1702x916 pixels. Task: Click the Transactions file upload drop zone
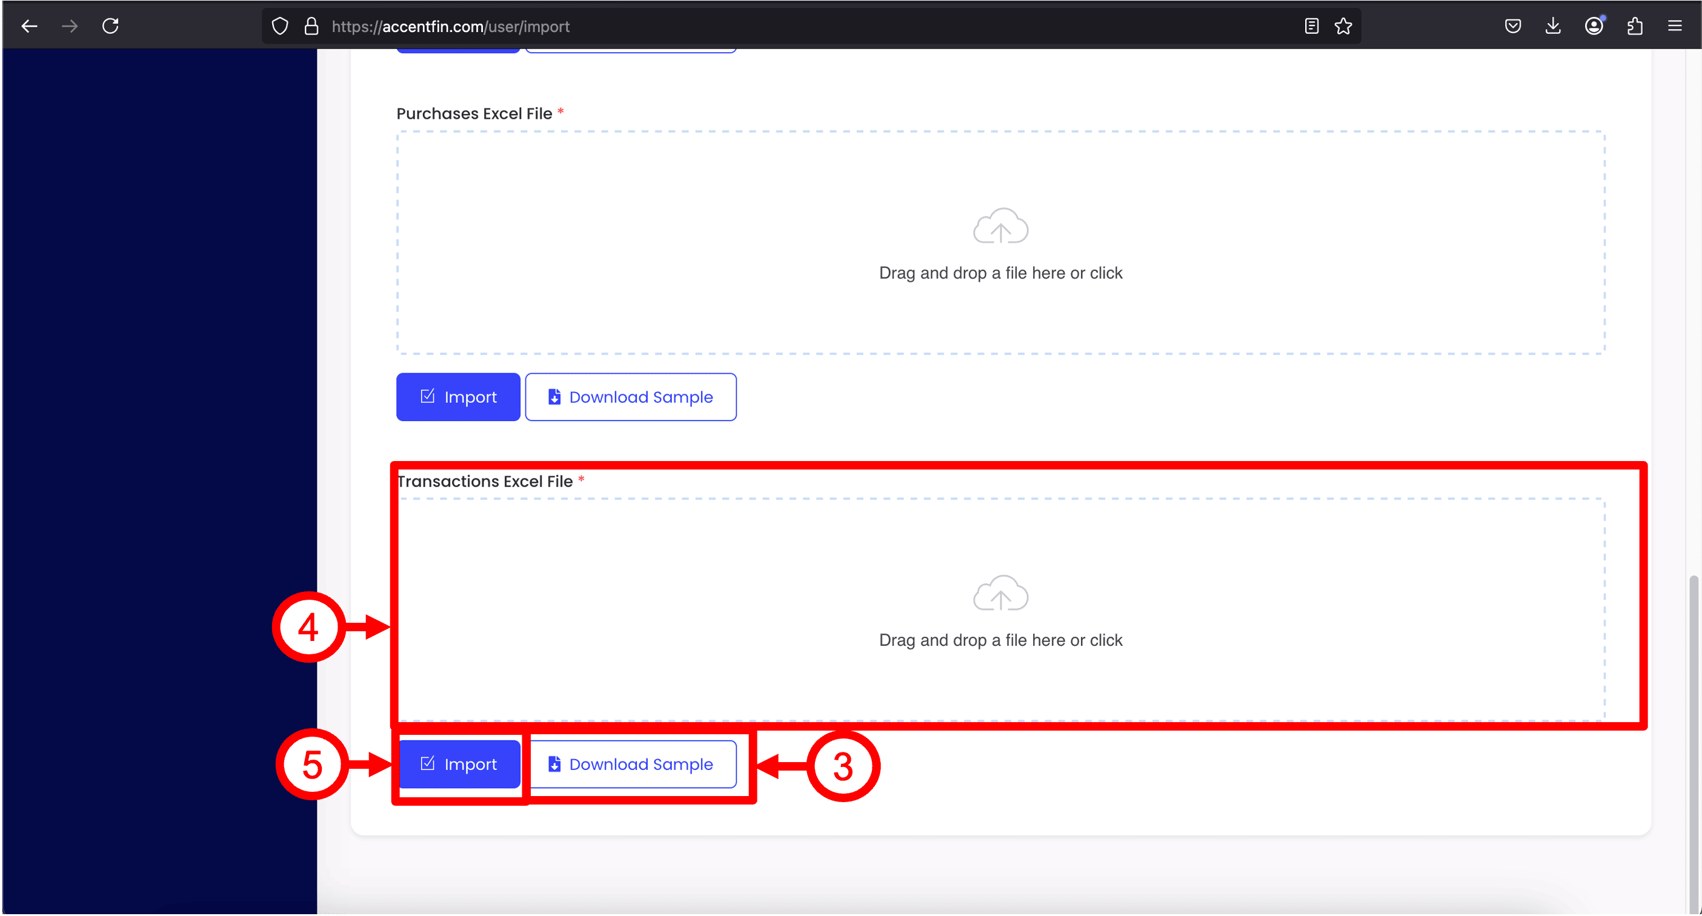pos(1000,609)
